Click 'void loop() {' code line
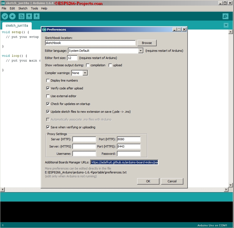This screenshot has width=234, height=228. pyautogui.click(x=14, y=56)
